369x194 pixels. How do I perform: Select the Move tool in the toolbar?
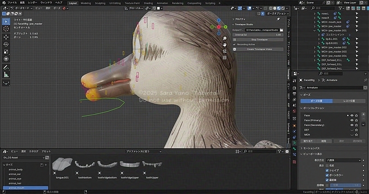6,36
